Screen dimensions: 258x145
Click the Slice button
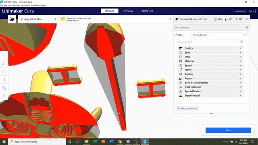click(x=228, y=130)
